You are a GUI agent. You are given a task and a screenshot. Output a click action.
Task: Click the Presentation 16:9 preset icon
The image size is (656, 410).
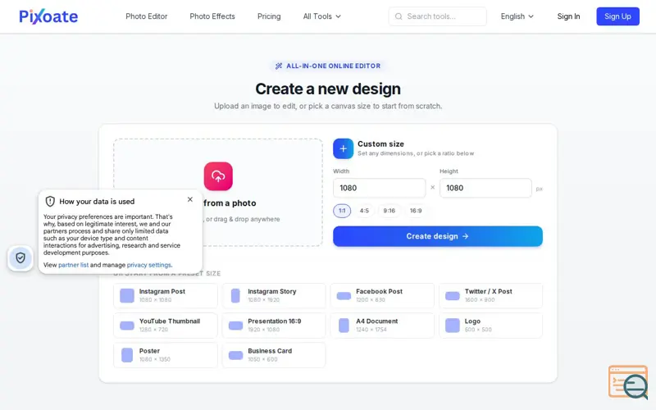point(235,326)
